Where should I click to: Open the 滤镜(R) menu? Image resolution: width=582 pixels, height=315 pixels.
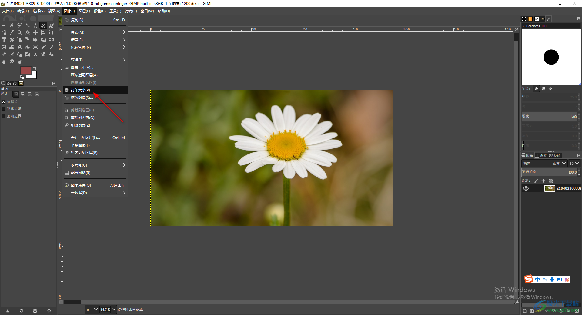click(x=131, y=11)
